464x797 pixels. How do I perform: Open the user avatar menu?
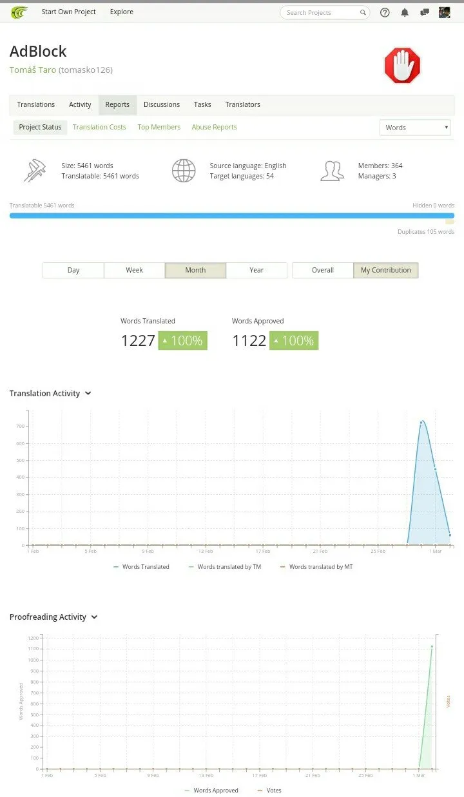[x=444, y=12]
